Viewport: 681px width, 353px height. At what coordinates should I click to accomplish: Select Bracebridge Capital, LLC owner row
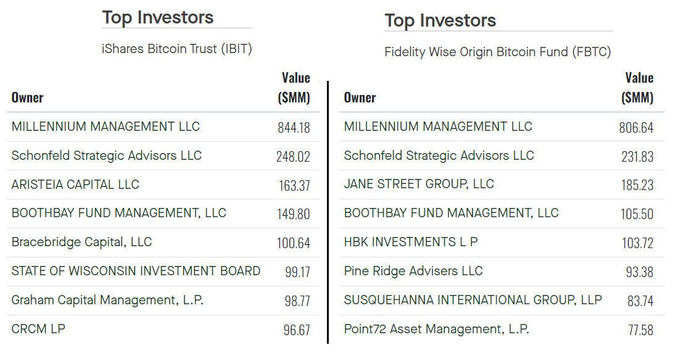tap(81, 242)
